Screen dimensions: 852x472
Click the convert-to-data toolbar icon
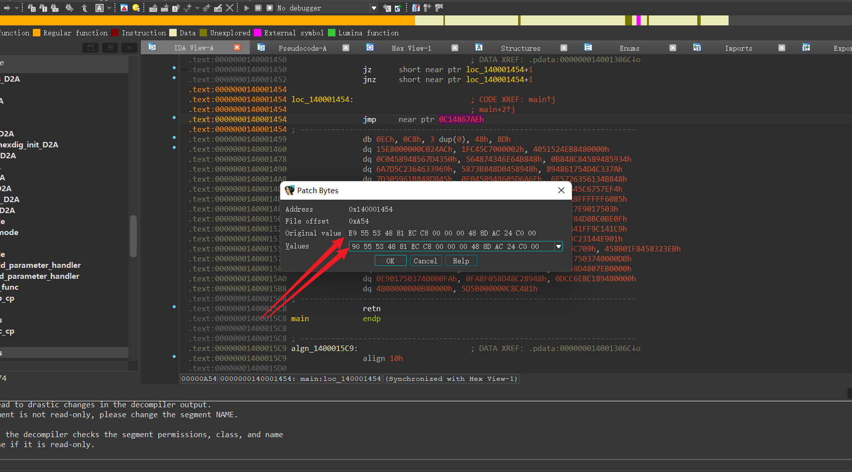165,8
